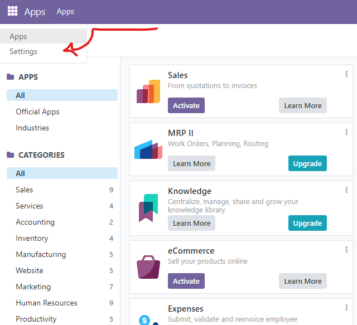Click Learn More on the MRP II card
Image resolution: width=357 pixels, height=325 pixels.
click(191, 163)
